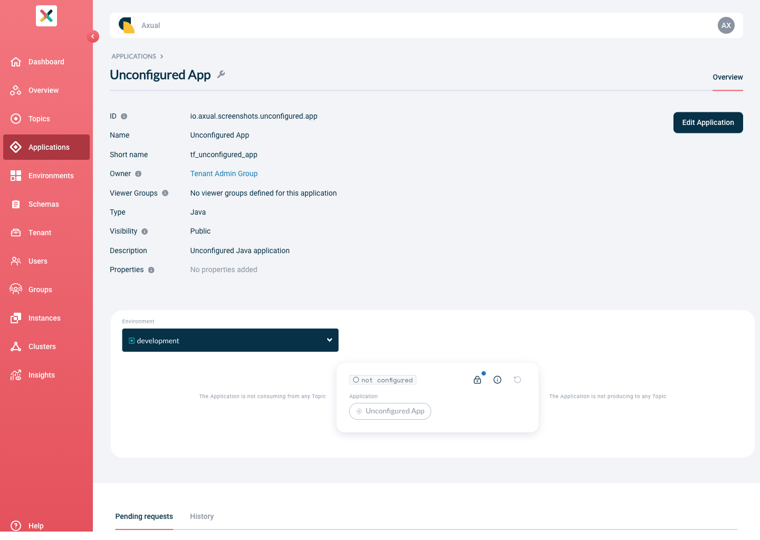Go to APPLICATIONS breadcrumb
This screenshot has width=760, height=540.
click(134, 56)
